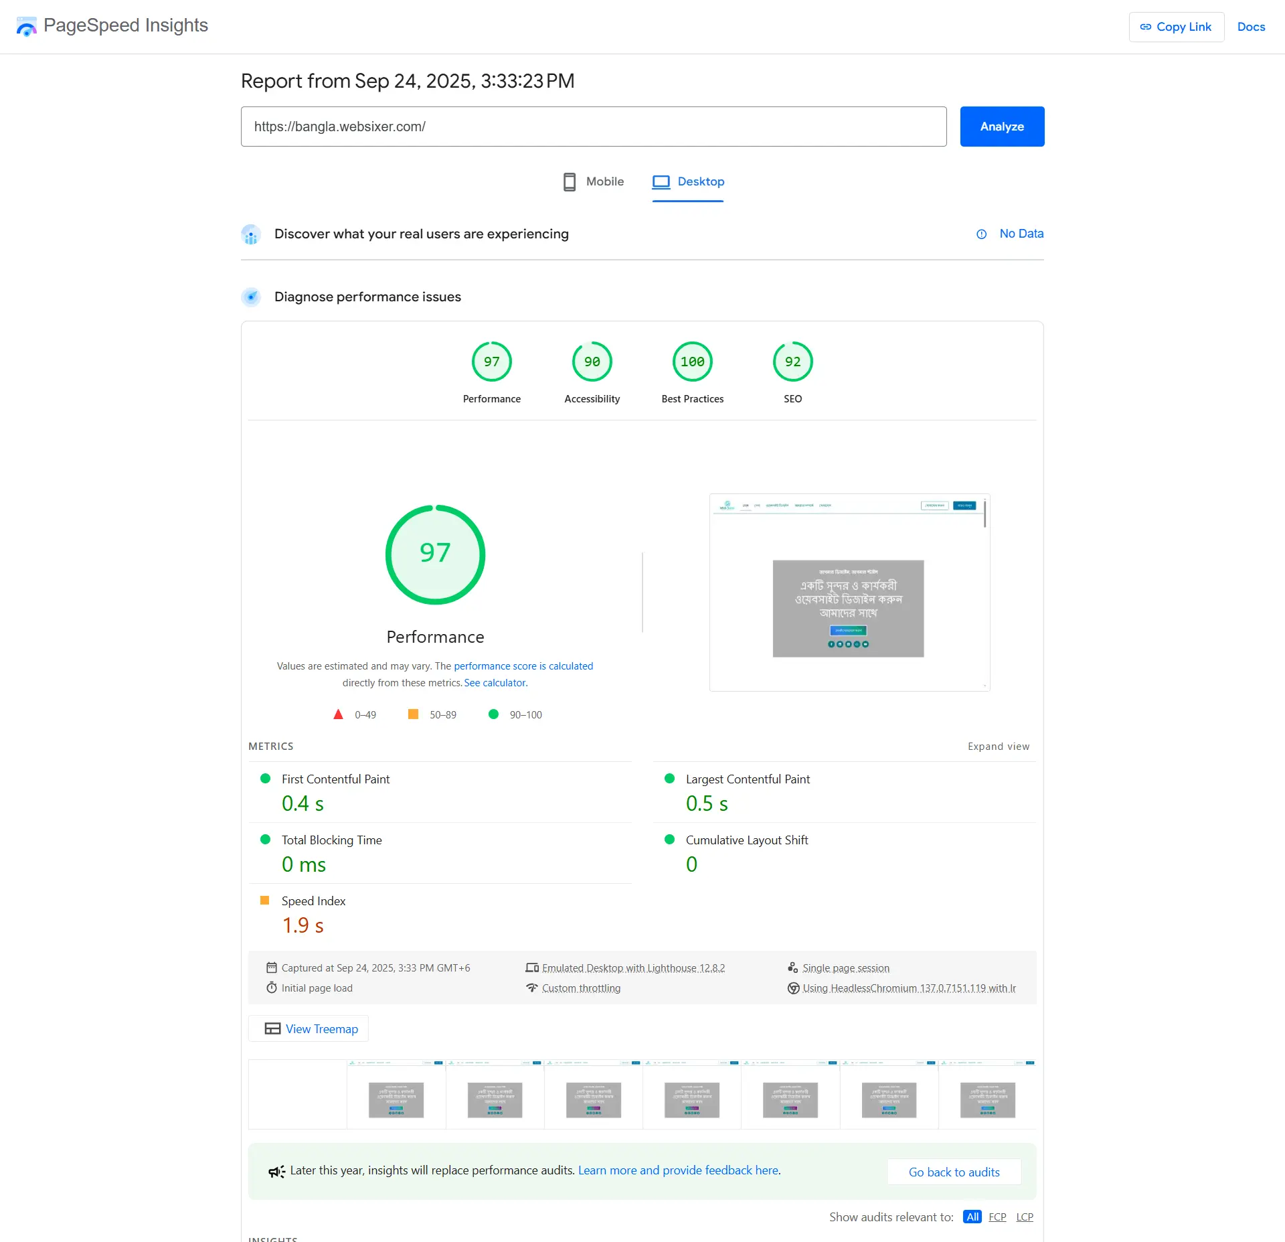Image resolution: width=1285 pixels, height=1242 pixels.
Task: Click the PageSpeed Insights logo icon
Action: click(26, 26)
